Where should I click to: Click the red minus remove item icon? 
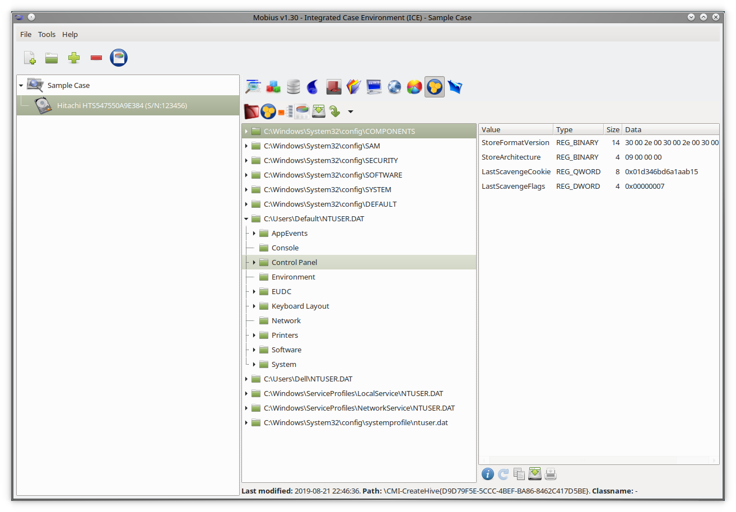[x=96, y=58]
